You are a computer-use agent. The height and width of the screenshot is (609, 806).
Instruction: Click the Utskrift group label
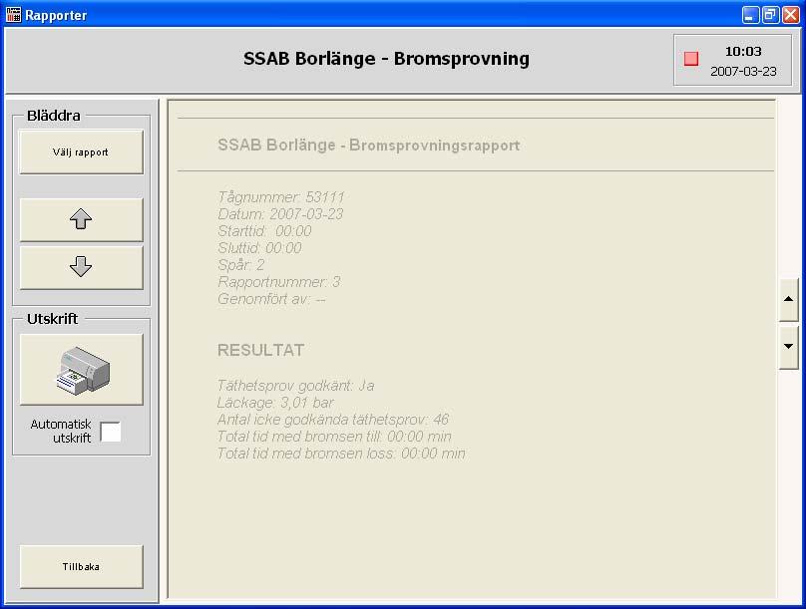53,319
